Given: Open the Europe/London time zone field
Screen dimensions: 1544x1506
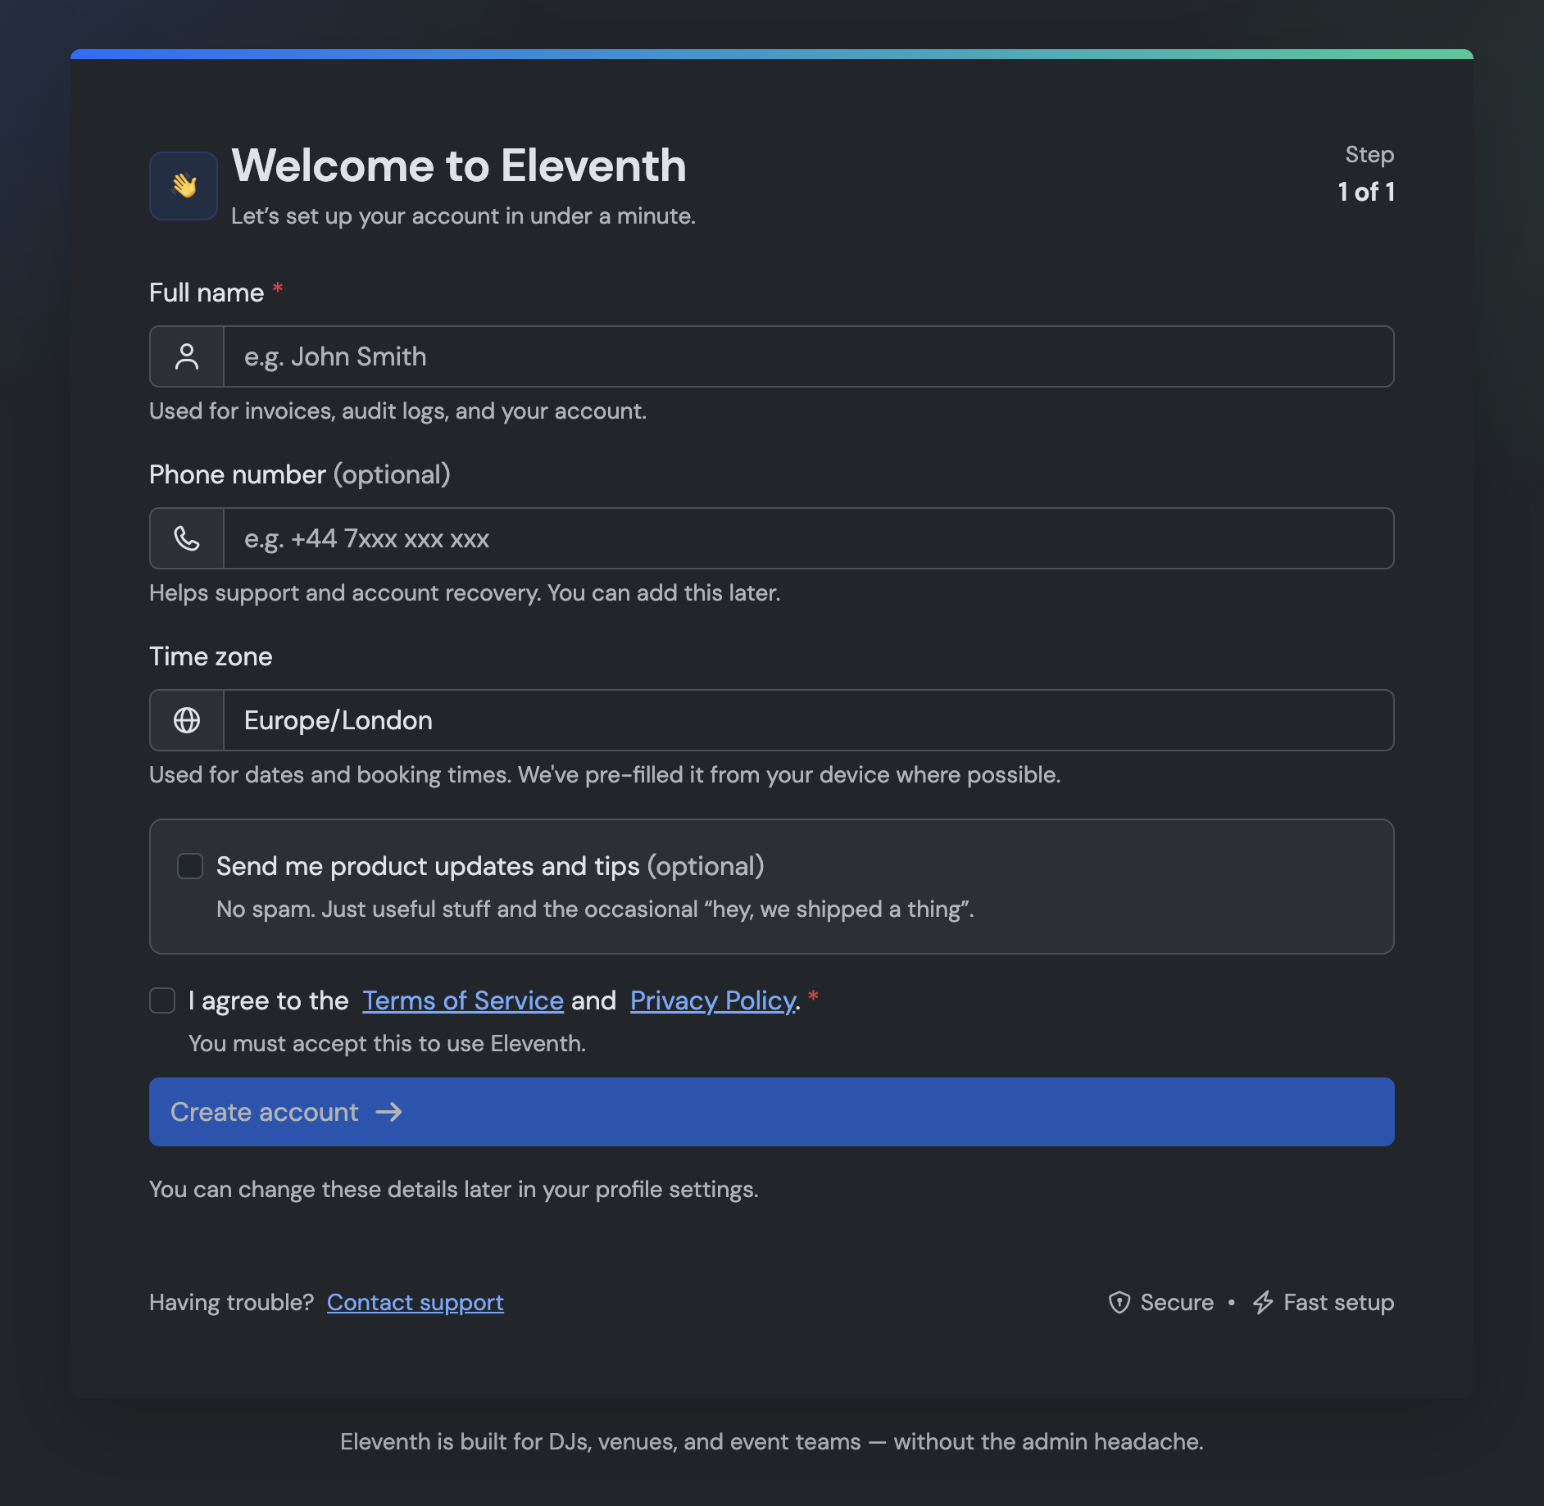Looking at the screenshot, I should pyautogui.click(x=808, y=720).
